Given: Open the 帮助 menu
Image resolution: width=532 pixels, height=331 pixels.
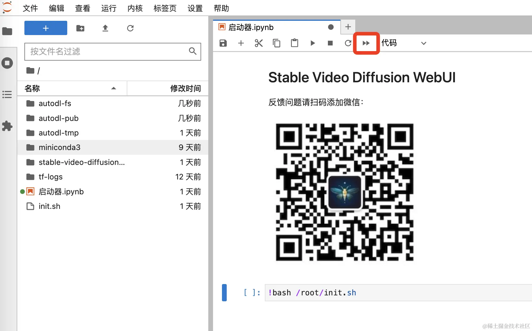Looking at the screenshot, I should [221, 8].
